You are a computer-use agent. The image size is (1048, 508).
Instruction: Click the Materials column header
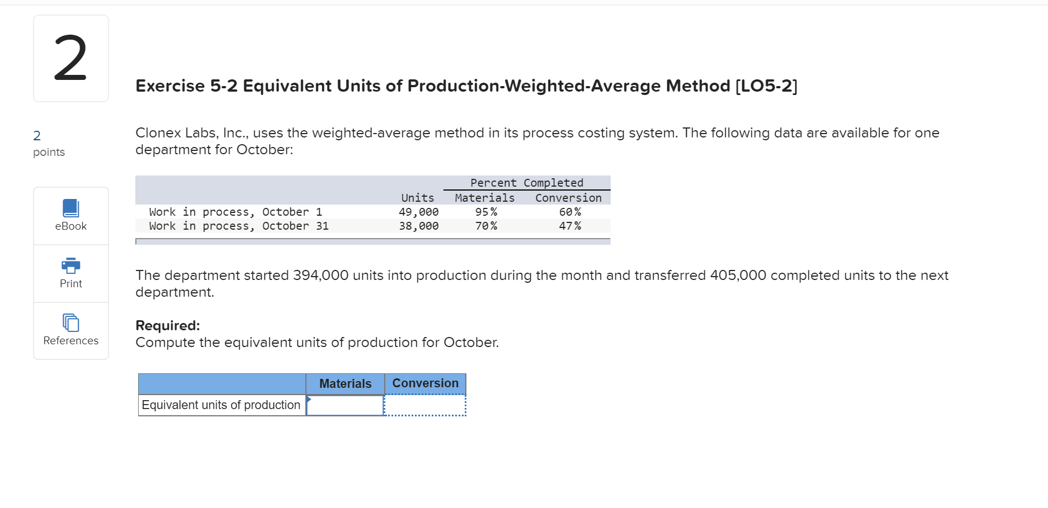click(344, 383)
